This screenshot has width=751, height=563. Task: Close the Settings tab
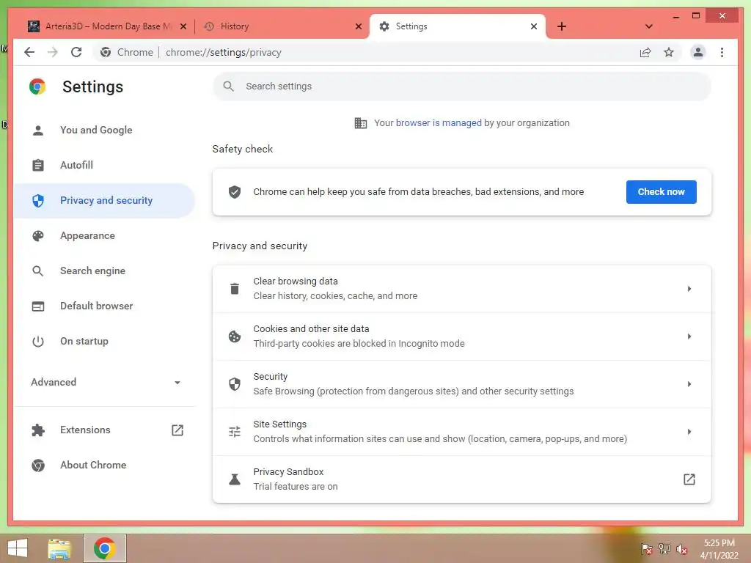pyautogui.click(x=534, y=26)
